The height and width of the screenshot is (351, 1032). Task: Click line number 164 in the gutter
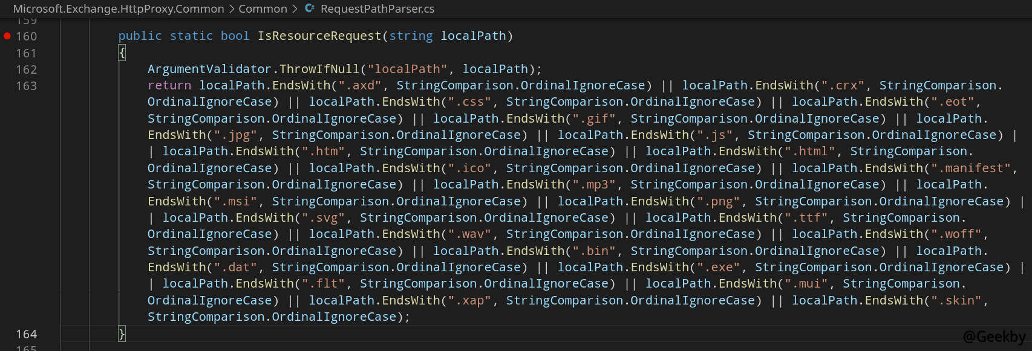pos(26,334)
